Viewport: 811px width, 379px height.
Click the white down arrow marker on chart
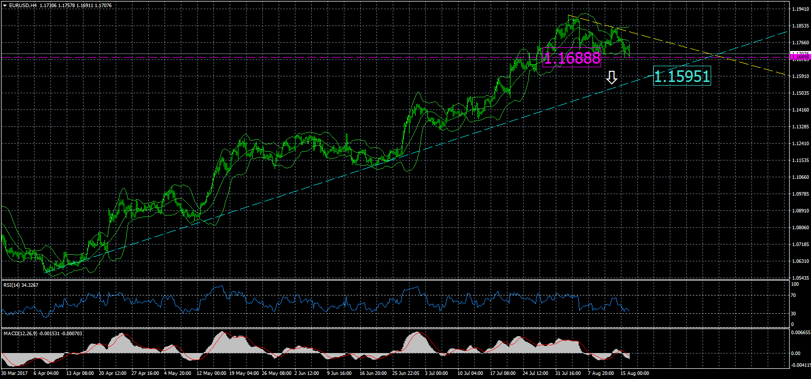pyautogui.click(x=612, y=77)
